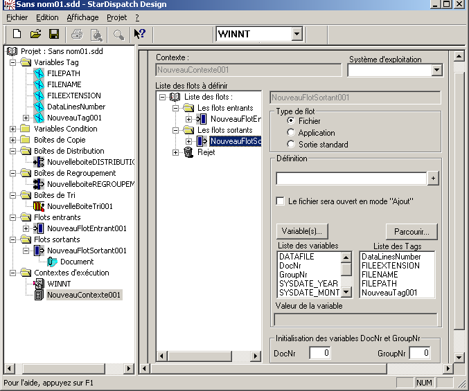The width and height of the screenshot is (469, 391).
Task: Select the WINNT execution context icon
Action: pyautogui.click(x=39, y=284)
